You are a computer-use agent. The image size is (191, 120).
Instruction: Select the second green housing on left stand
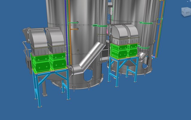tap(58, 62)
